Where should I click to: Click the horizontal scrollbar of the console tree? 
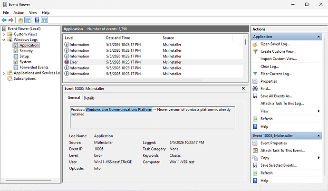29,181
